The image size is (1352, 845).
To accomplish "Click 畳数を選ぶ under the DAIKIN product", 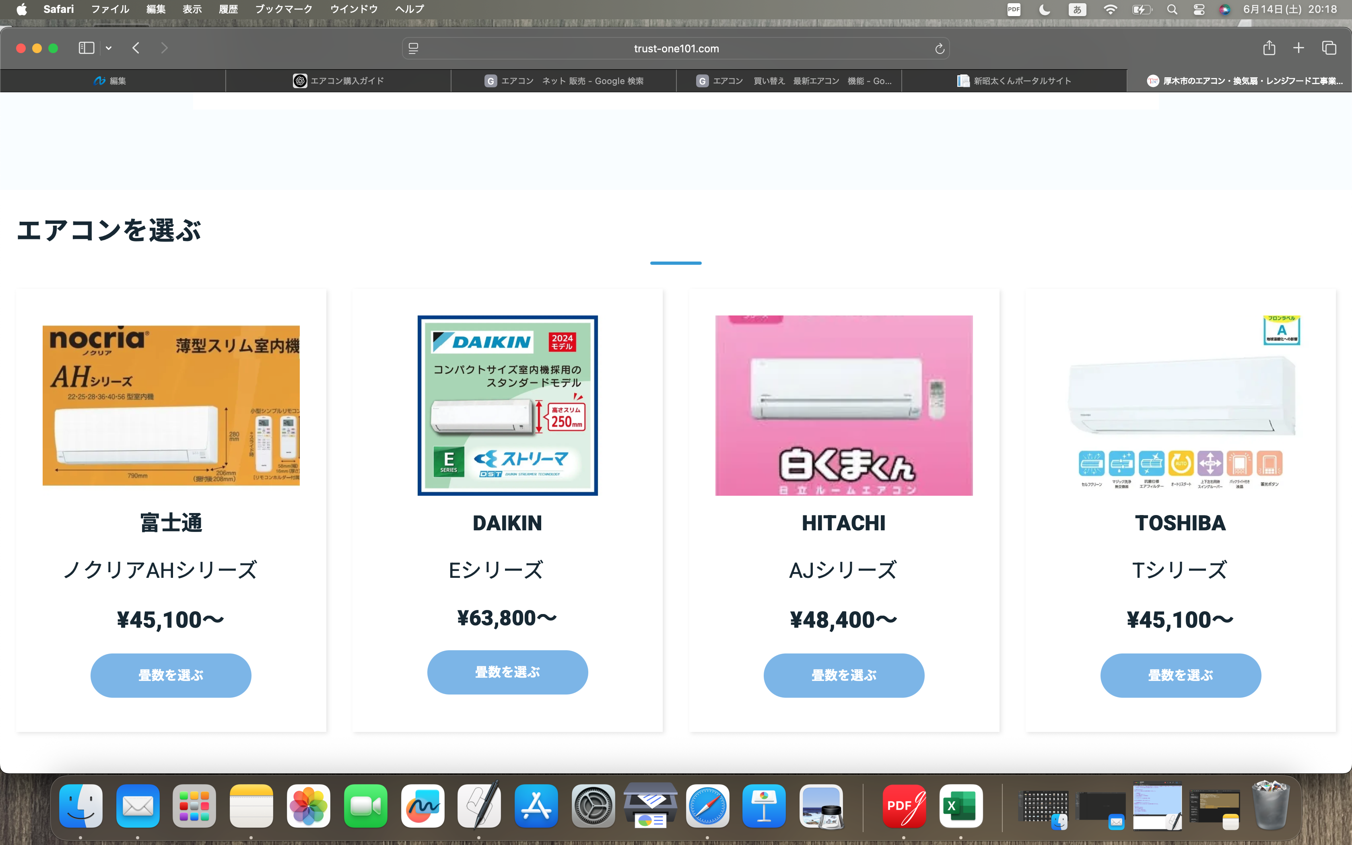I will point(507,672).
